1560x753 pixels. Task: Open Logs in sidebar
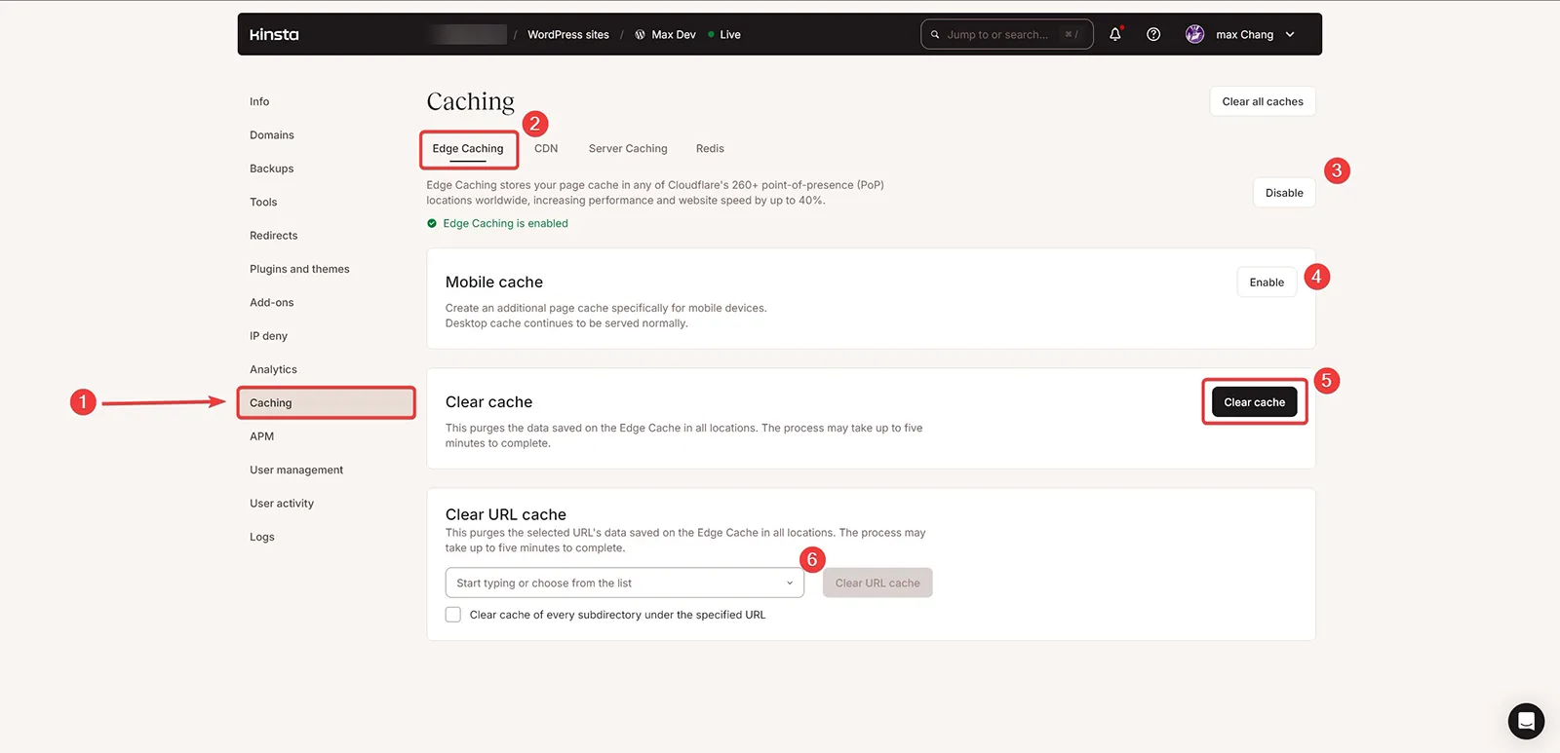coord(262,537)
